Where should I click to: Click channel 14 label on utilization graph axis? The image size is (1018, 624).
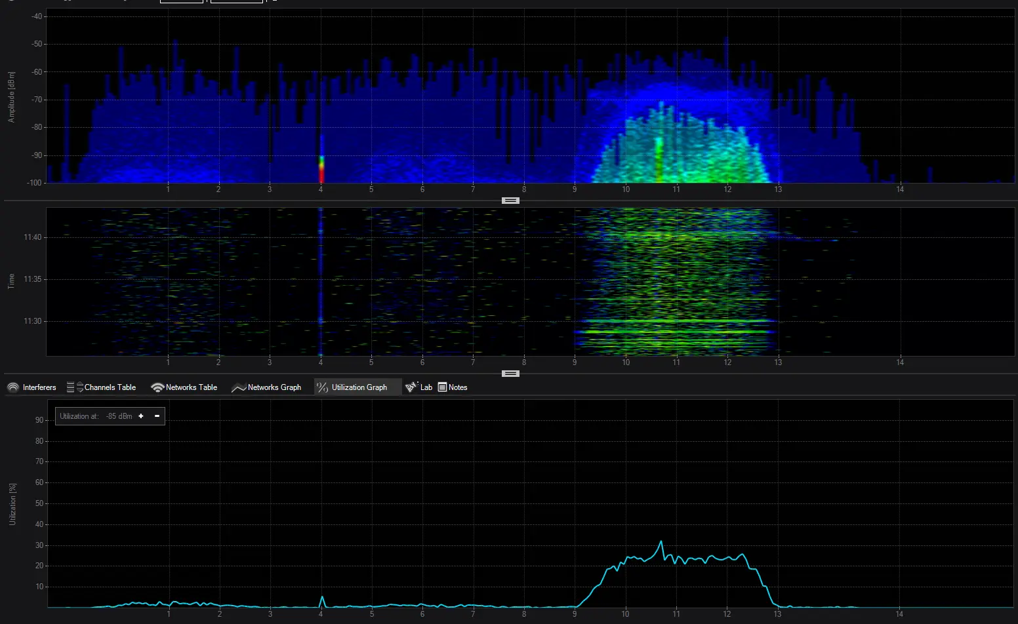[899, 614]
